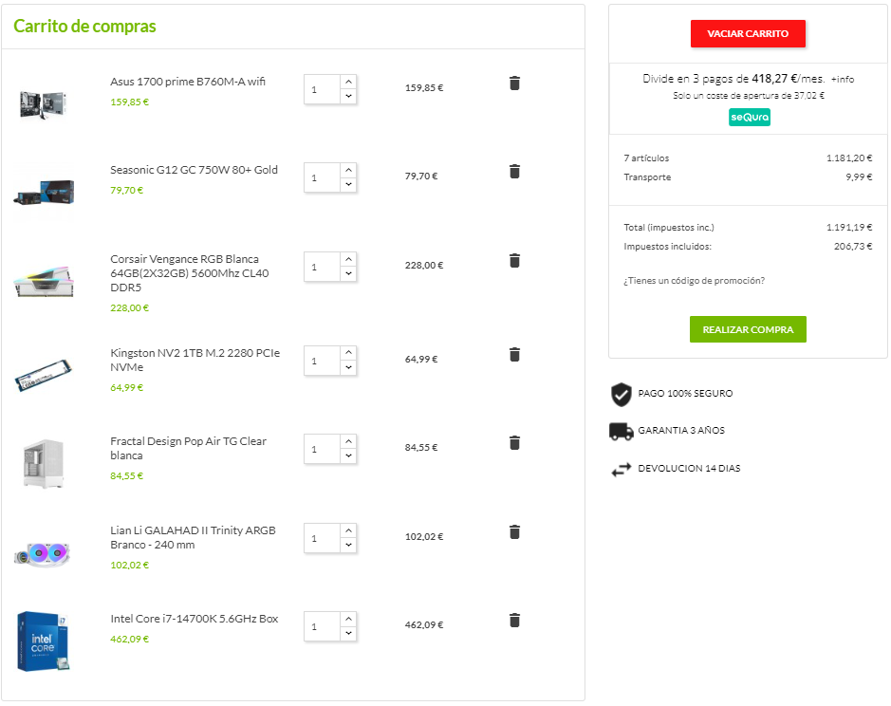This screenshot has width=891, height=706.
Task: Click the Kingston SSD thumbnail
Action: click(x=44, y=375)
